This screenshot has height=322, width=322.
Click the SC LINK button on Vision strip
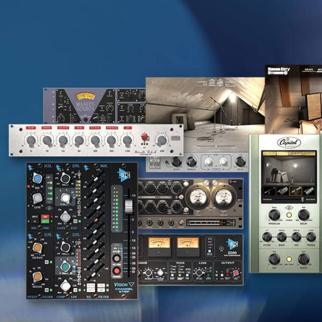(x=116, y=258)
